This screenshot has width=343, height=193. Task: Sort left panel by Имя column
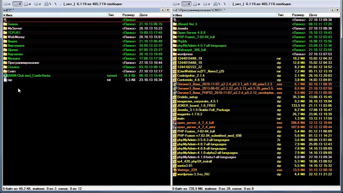55,15
